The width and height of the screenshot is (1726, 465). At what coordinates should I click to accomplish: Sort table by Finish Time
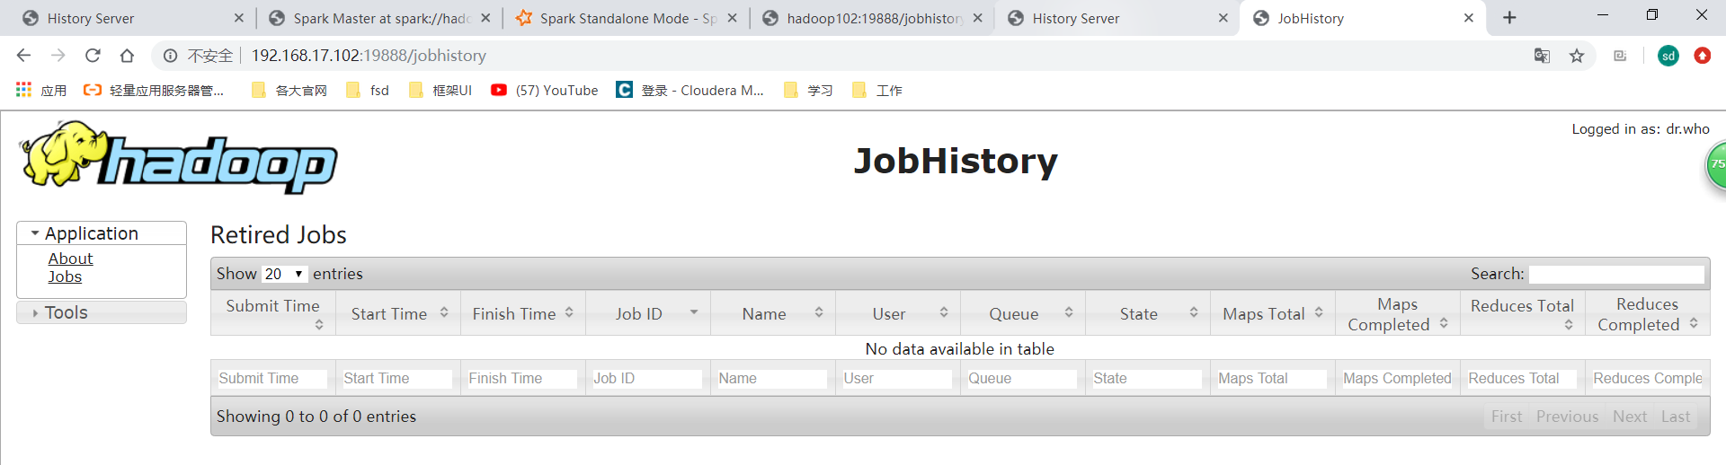523,313
